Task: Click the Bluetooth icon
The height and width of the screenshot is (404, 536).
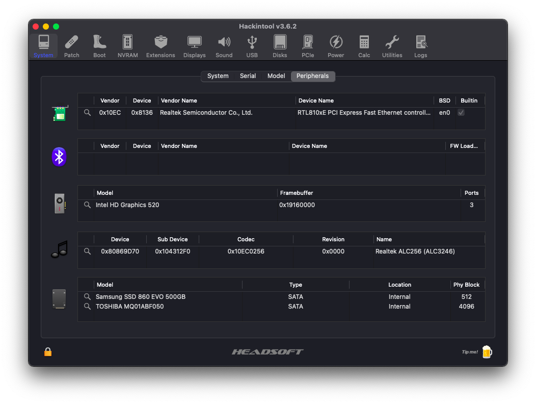Action: (x=59, y=157)
